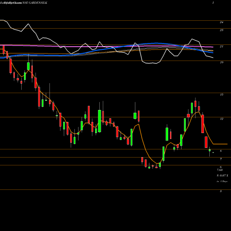Click the price axis label 21
231x231 pixels.
[x=221, y=46]
